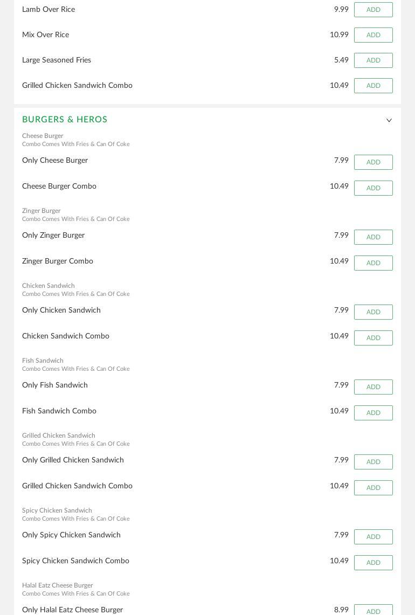This screenshot has width=415, height=615.
Task: Add Spicy Chicken Sandwich Combo to order
Action: [x=373, y=563]
